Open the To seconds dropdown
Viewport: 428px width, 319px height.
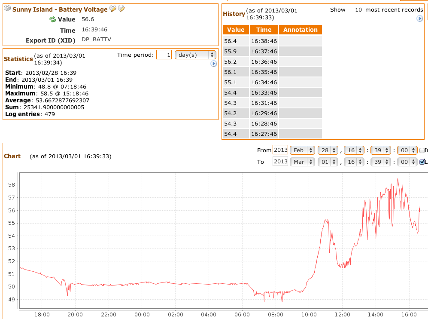pos(407,162)
